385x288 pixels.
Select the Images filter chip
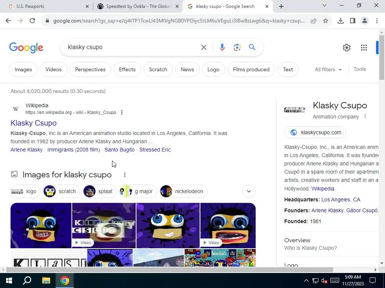pos(23,69)
